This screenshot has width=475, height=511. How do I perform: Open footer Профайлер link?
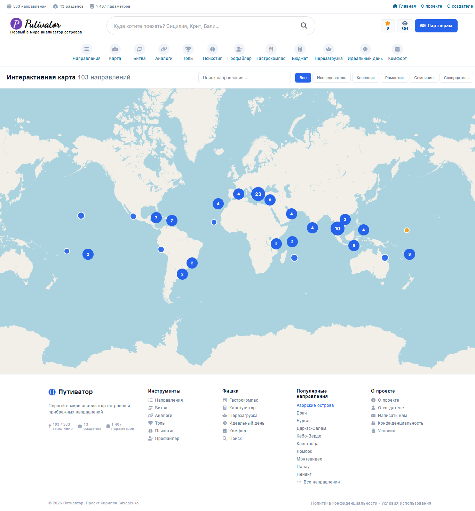(164, 439)
